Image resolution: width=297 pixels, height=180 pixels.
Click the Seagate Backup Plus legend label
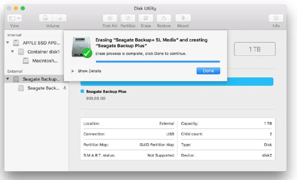pyautogui.click(x=106, y=91)
